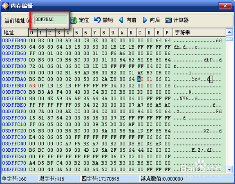This screenshot has width=235, height=184.
Task: Click byte 0E in row 03DFFC00
Action: (x=123, y=118)
